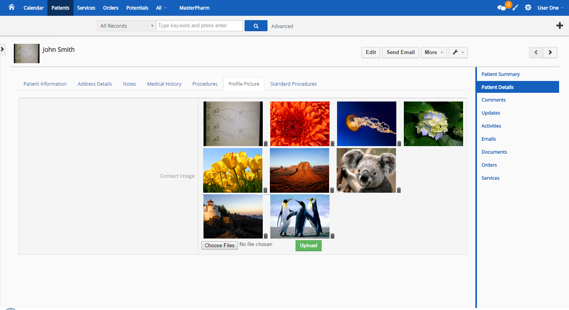The height and width of the screenshot is (310, 569).
Task: Click the green Upload button
Action: (309, 245)
